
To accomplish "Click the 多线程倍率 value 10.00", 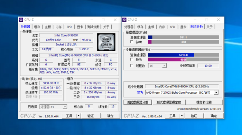I will (x=208, y=66).
